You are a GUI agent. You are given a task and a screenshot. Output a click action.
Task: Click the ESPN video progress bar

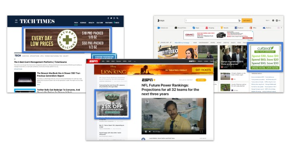[174, 129]
